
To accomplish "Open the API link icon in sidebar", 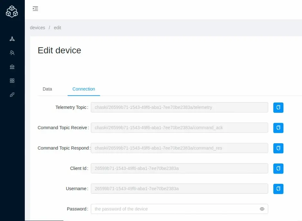I will [12, 95].
